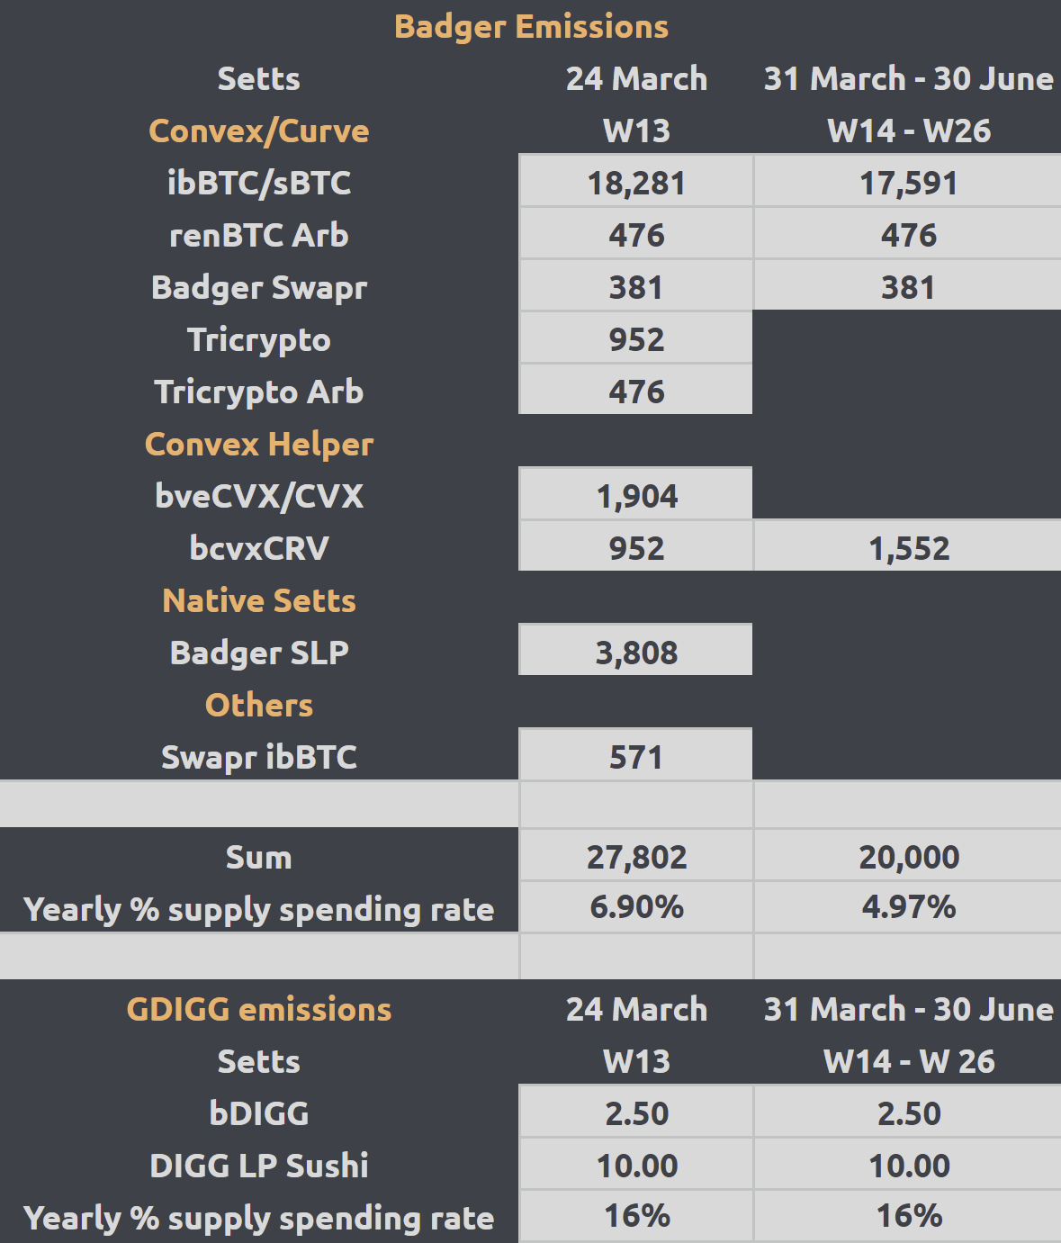Click the Tricrypto W13 cell with 952
Image resolution: width=1061 pixels, height=1243 pixels.
[x=636, y=339]
